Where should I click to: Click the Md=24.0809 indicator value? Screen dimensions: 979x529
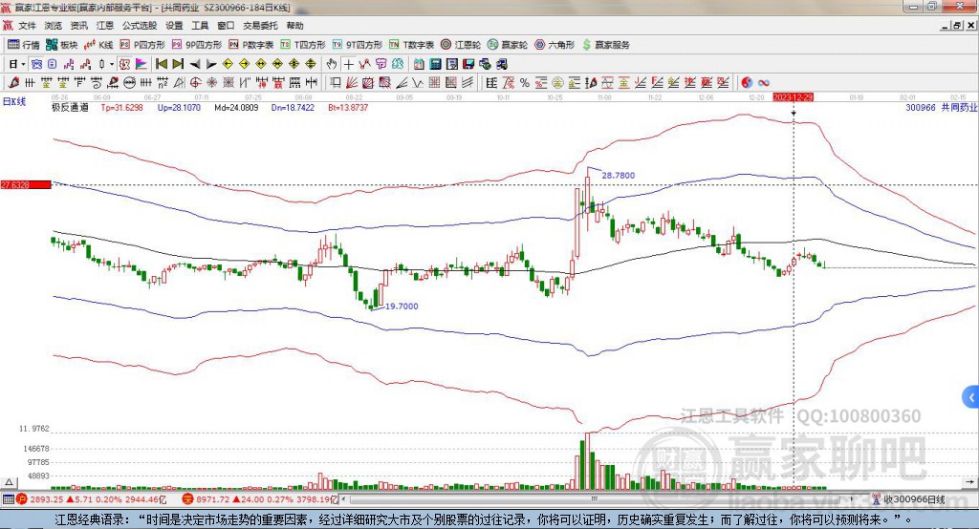[236, 107]
